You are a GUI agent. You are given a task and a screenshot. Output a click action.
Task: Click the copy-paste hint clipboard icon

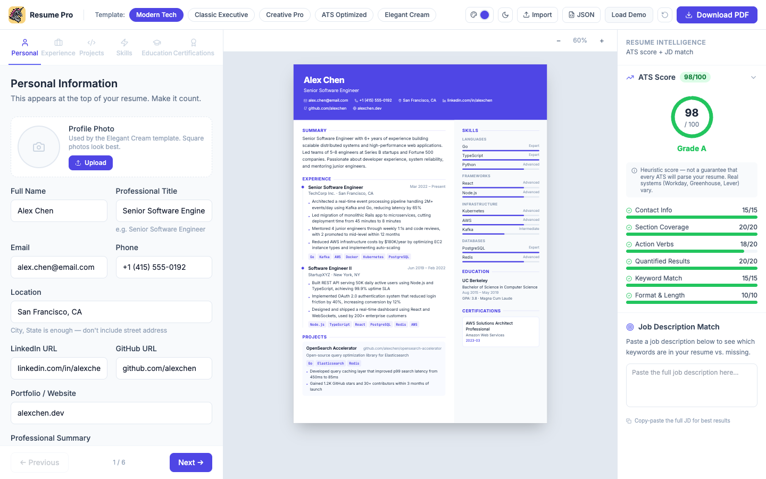point(629,421)
